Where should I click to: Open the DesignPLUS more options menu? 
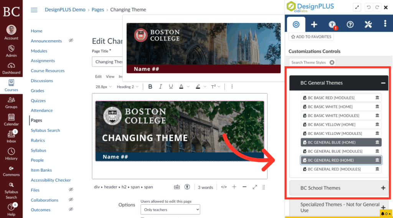click(x=385, y=23)
